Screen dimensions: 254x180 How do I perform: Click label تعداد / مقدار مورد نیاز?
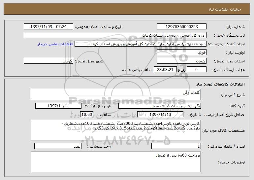coord(226,147)
